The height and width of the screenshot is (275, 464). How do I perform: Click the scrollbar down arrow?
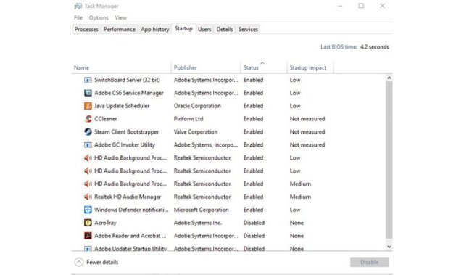389,247
